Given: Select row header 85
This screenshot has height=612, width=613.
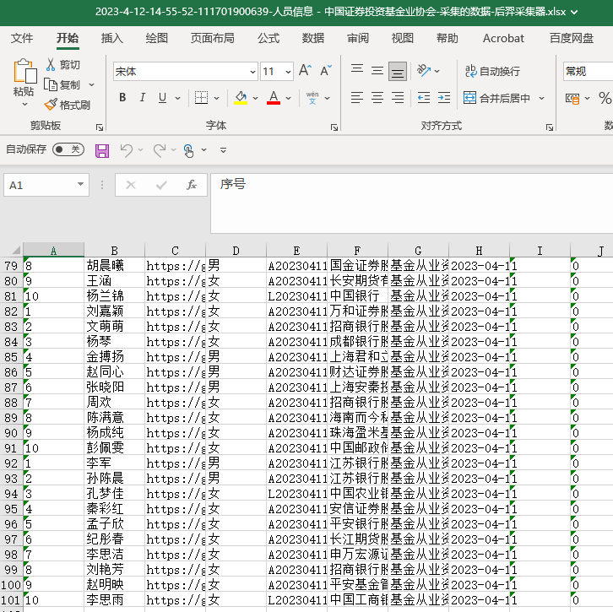Looking at the screenshot, I should click(11, 357).
